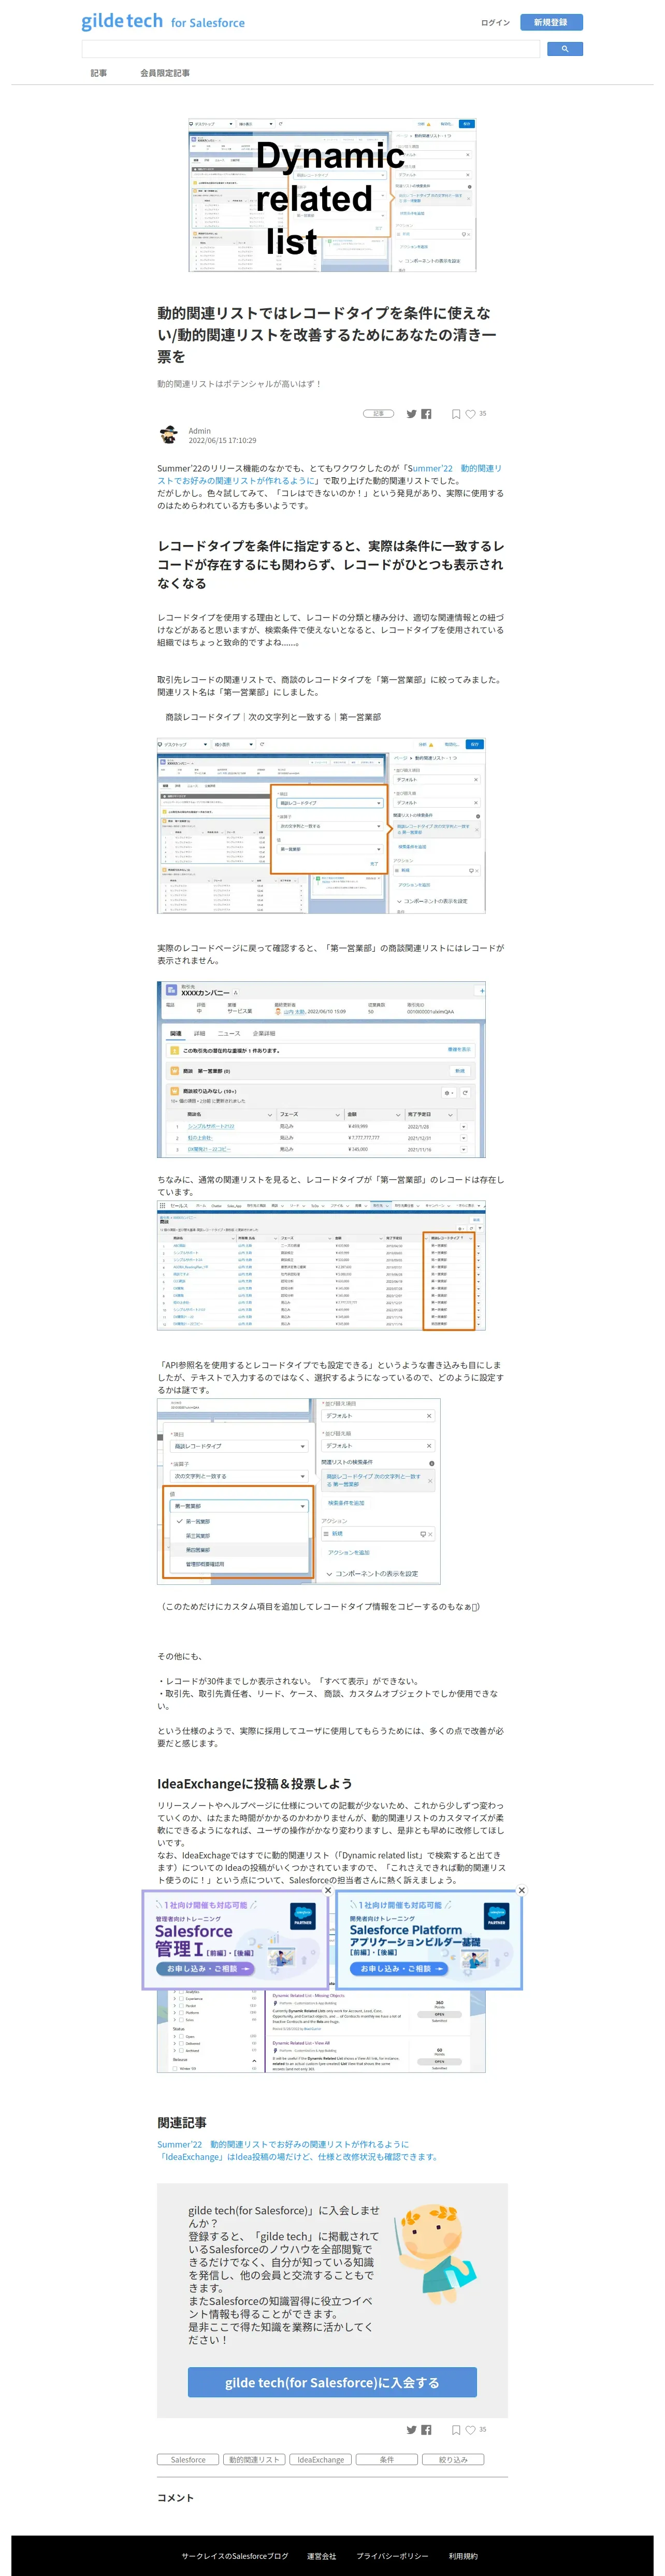
Task: Click the 関連記事 heading
Action: pos(182,2123)
